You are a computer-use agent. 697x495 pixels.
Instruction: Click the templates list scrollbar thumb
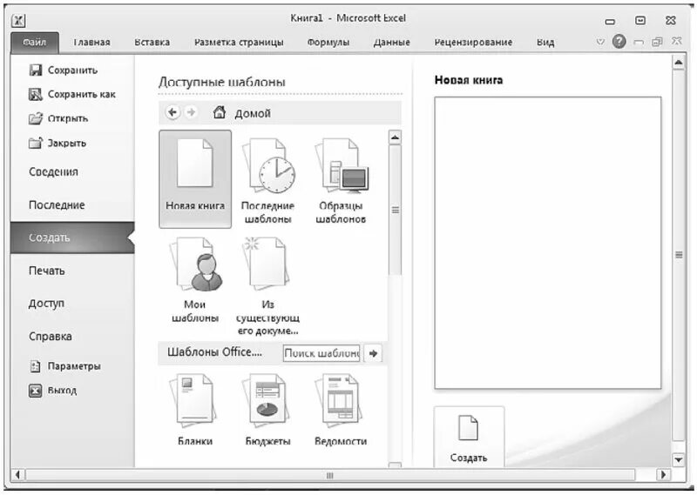pos(395,210)
